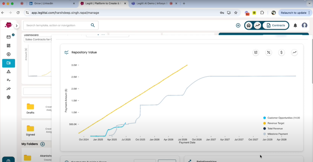Click the top bar add plus circle icon

[238, 25]
